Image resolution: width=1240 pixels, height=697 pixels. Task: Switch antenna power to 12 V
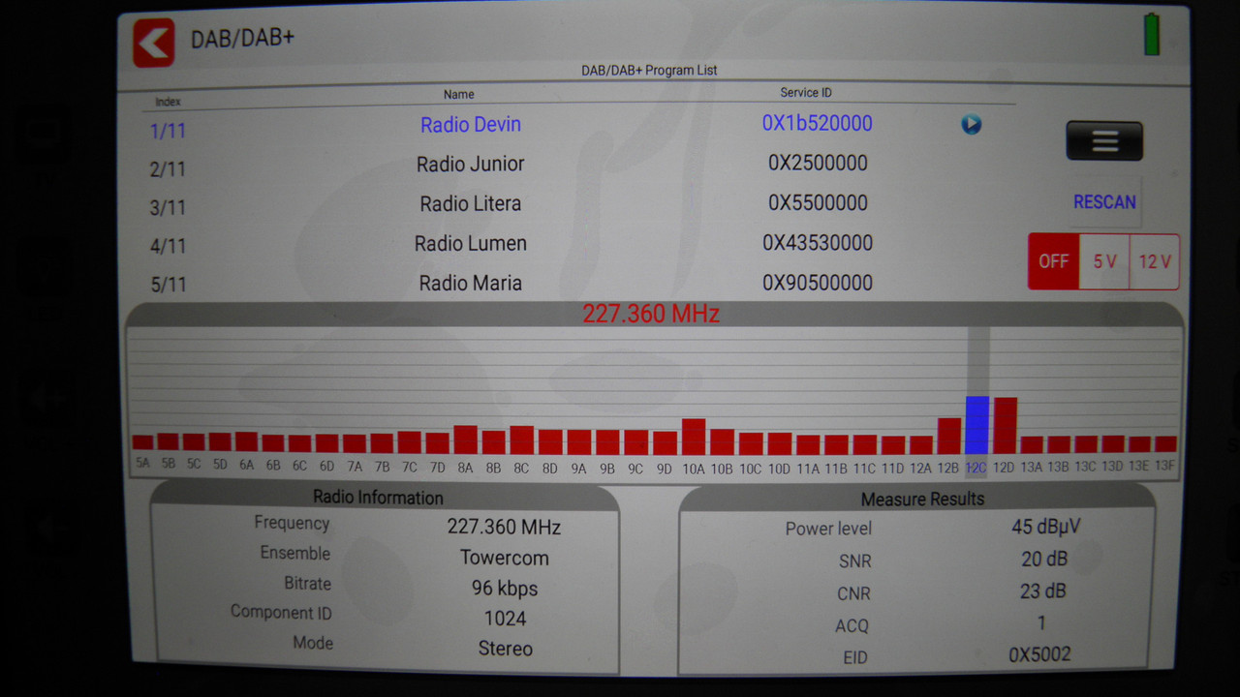tap(1155, 261)
